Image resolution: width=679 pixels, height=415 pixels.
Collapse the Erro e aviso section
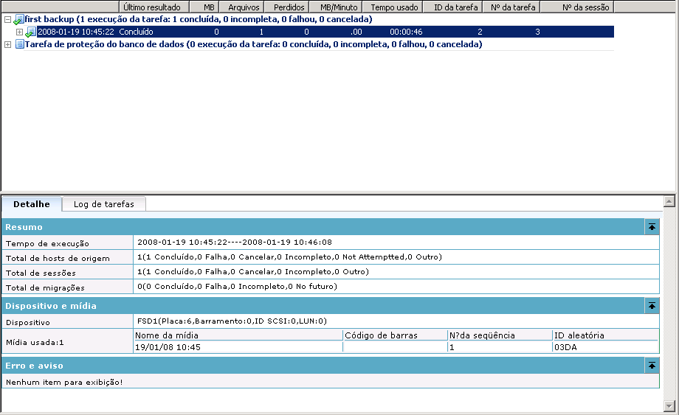point(652,366)
